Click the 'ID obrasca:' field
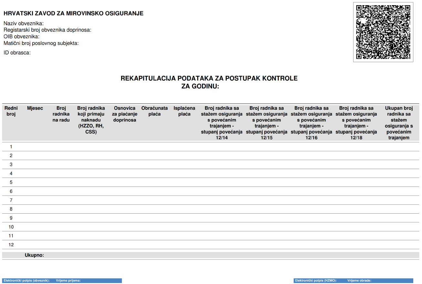The height and width of the screenshot is (284, 422). 17,53
